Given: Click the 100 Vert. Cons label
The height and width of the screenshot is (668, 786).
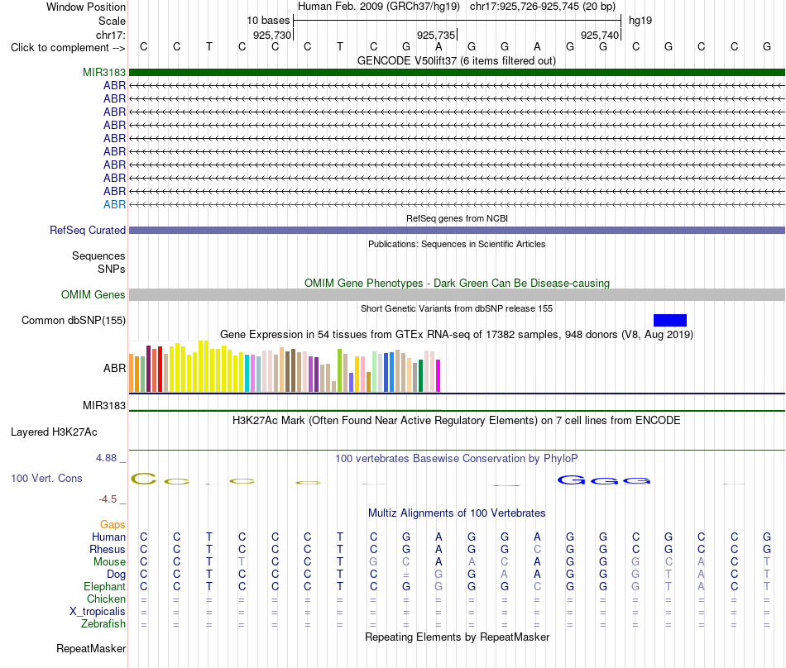Looking at the screenshot, I should point(46,478).
